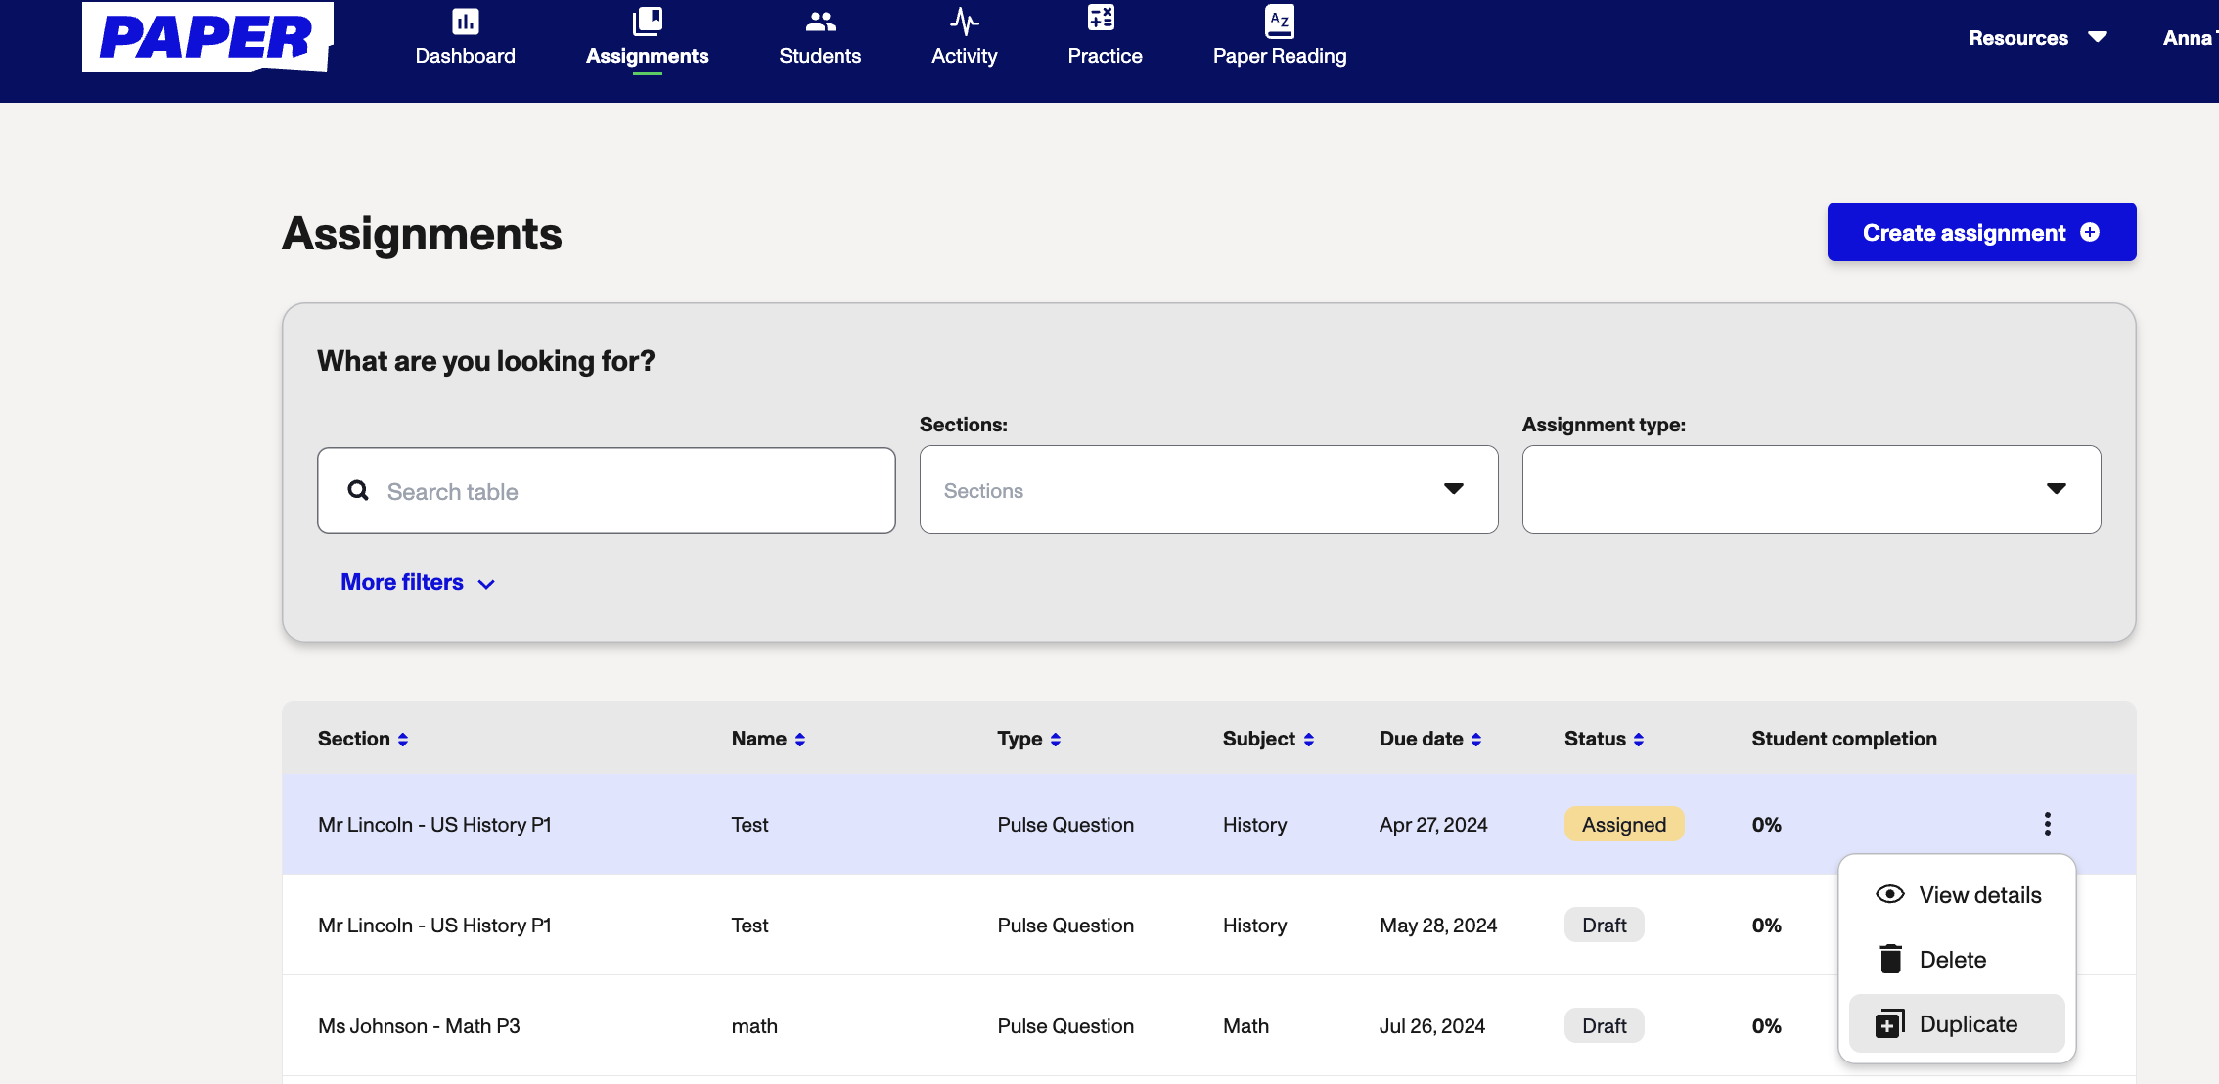Open the Assignment type dropdown
Viewport: 2219px width, 1084px height.
(1811, 489)
